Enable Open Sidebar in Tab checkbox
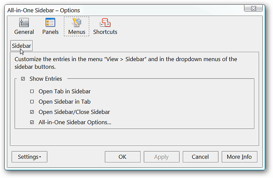 [32, 101]
